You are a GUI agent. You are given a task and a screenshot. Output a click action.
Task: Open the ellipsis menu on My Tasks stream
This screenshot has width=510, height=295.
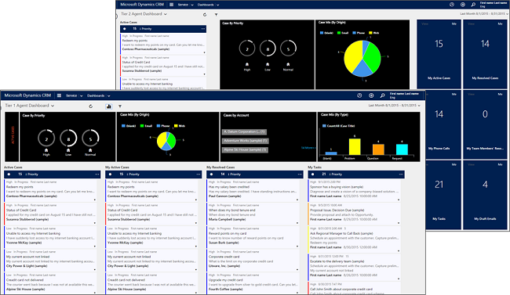401,174
